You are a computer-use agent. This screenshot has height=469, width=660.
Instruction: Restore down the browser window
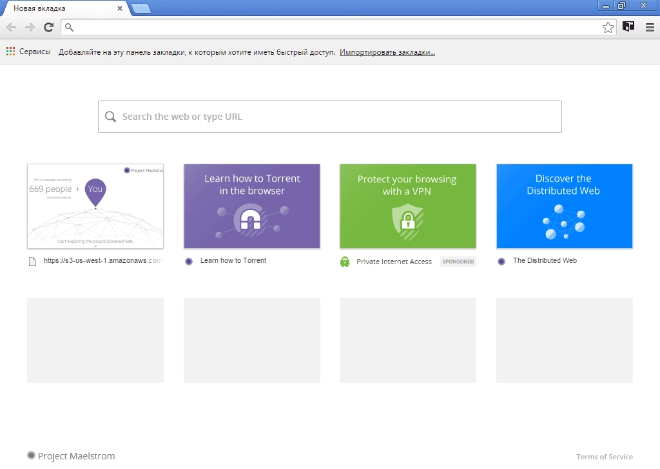pyautogui.click(x=622, y=6)
